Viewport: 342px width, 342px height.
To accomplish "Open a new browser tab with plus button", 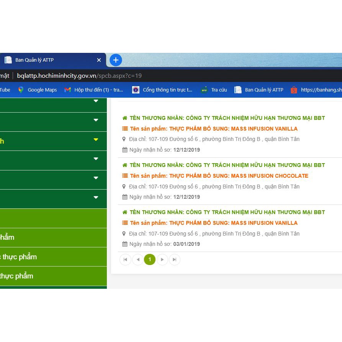I will (116, 60).
